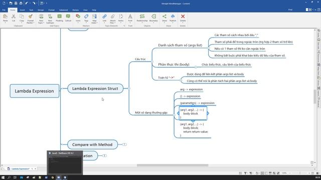Select the '() -> expression' subtopic
Screen dimensions: 321x180
tap(190, 96)
